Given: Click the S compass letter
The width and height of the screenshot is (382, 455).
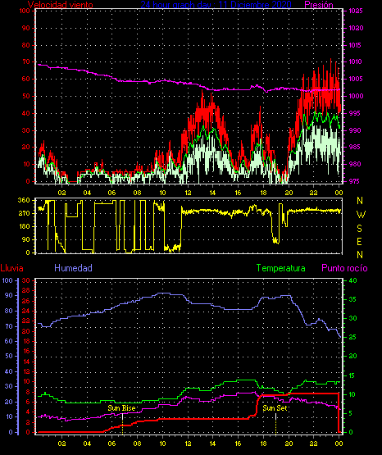Looking at the screenshot, I should tap(359, 229).
